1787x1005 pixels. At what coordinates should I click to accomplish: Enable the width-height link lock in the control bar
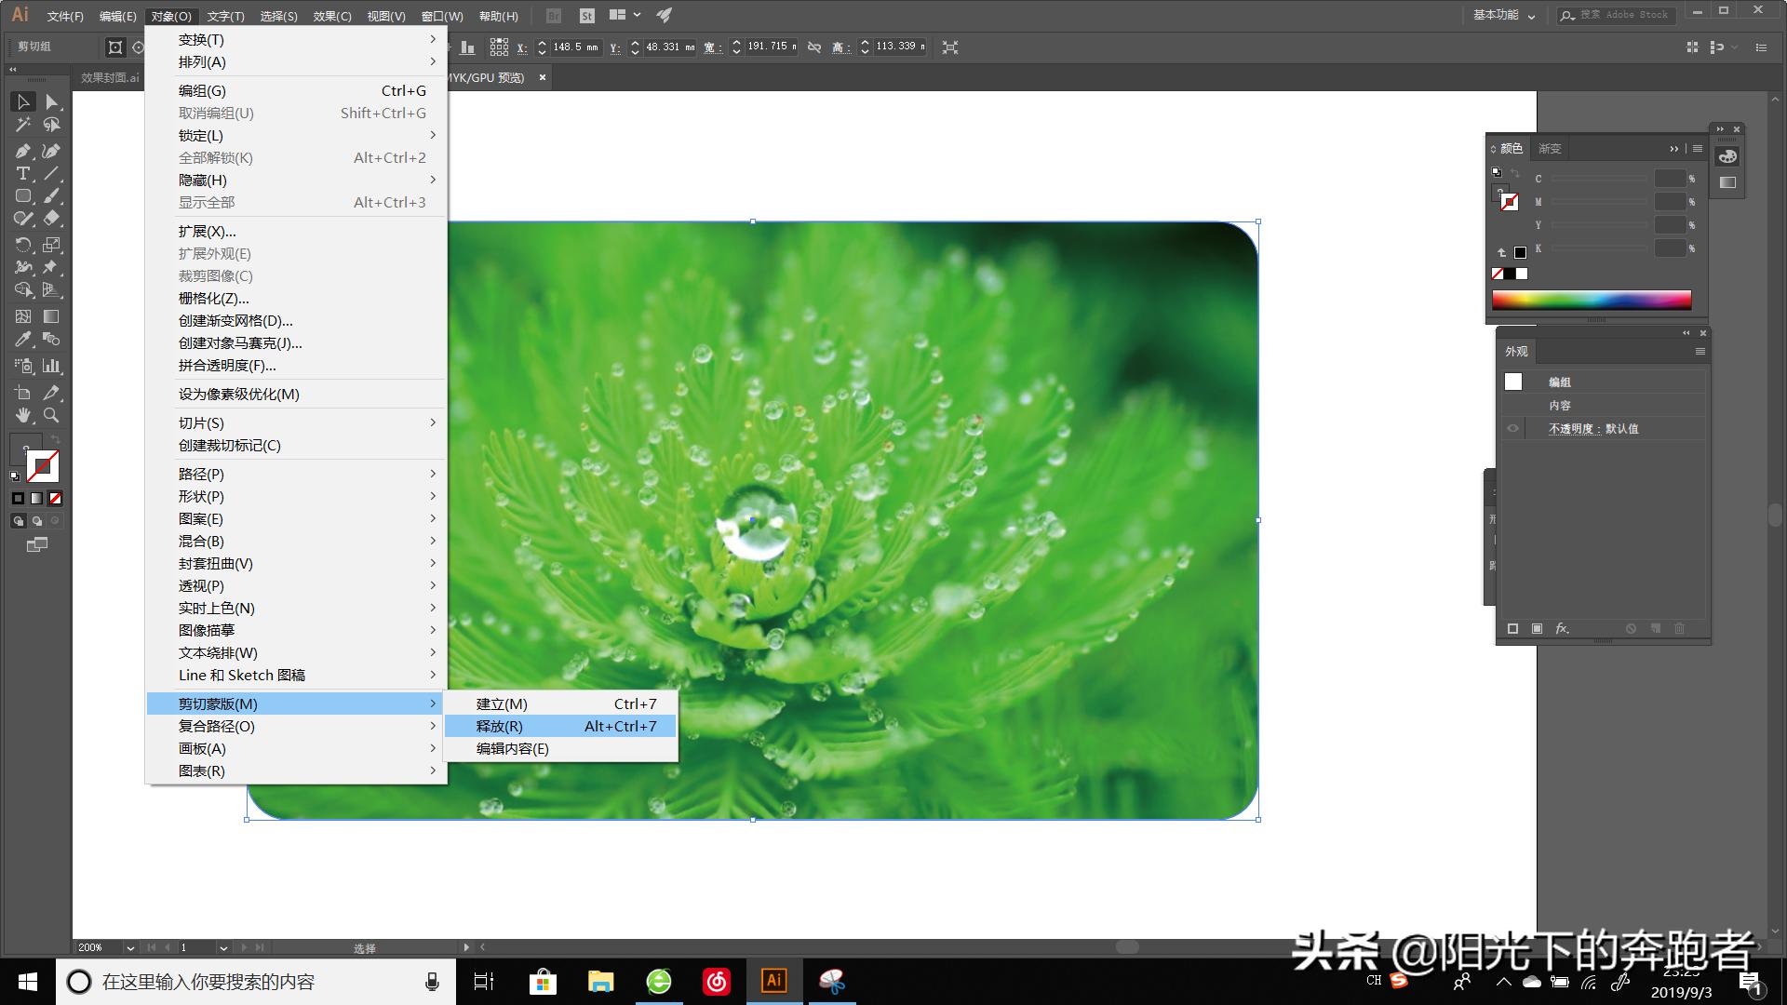(x=813, y=47)
